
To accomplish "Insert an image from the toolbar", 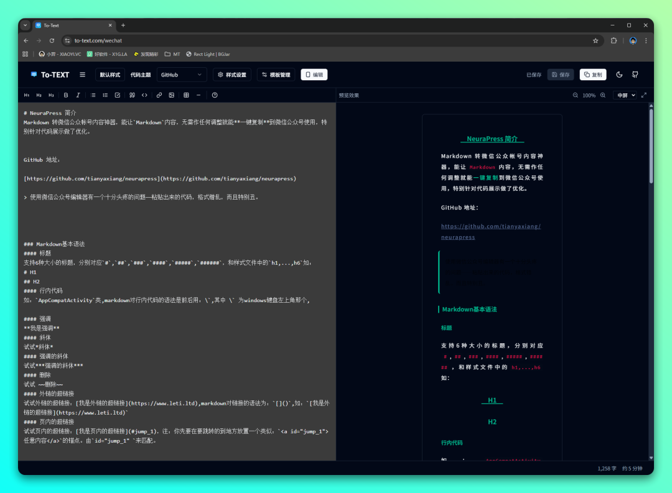I will (171, 95).
